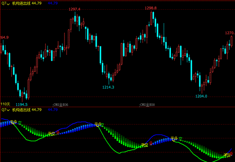Image resolution: width=235 pixels, height=162 pixels.
Task: Click the CMX金E08 contract marker
Action: [147, 105]
